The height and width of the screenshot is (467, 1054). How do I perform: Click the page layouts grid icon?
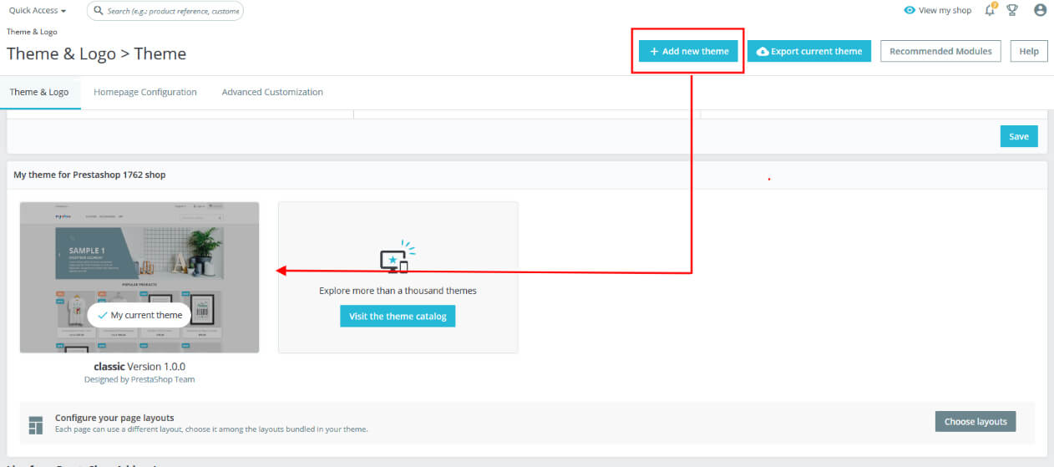pos(35,424)
